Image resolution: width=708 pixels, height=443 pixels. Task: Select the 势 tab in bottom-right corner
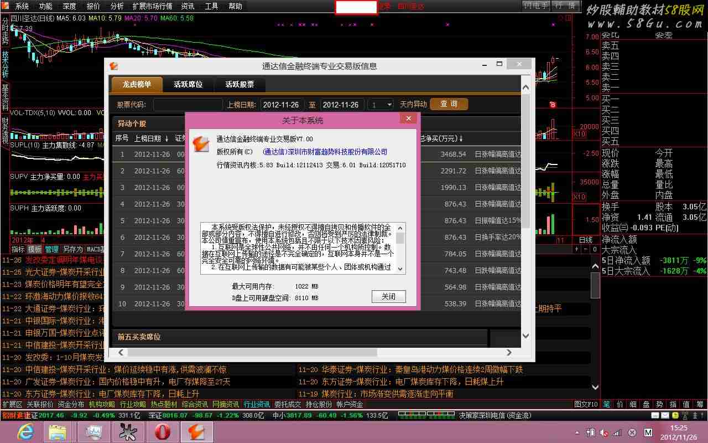tap(660, 404)
